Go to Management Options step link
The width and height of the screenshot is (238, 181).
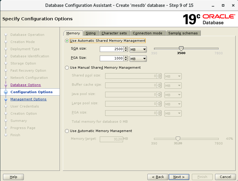coord(28,99)
